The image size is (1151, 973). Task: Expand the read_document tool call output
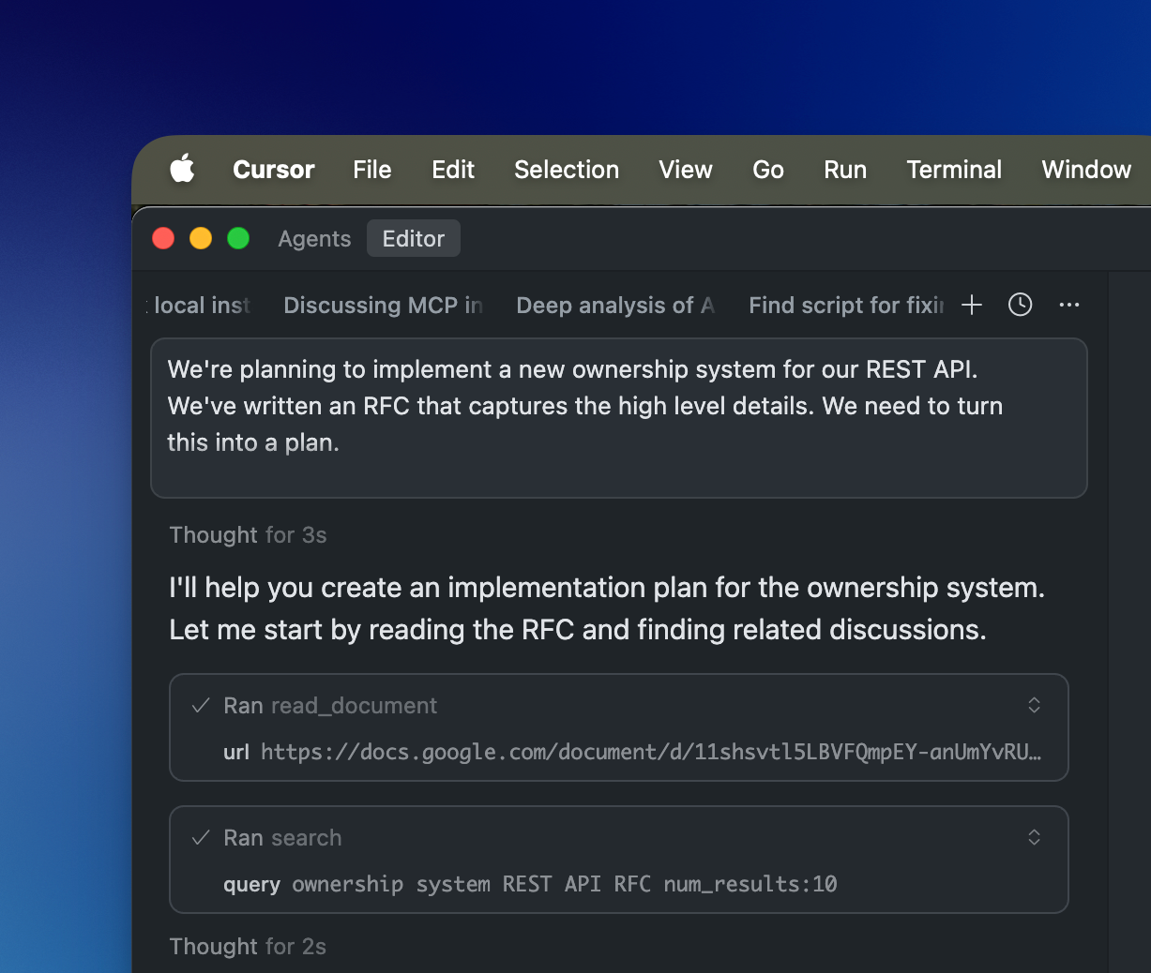[1034, 705]
